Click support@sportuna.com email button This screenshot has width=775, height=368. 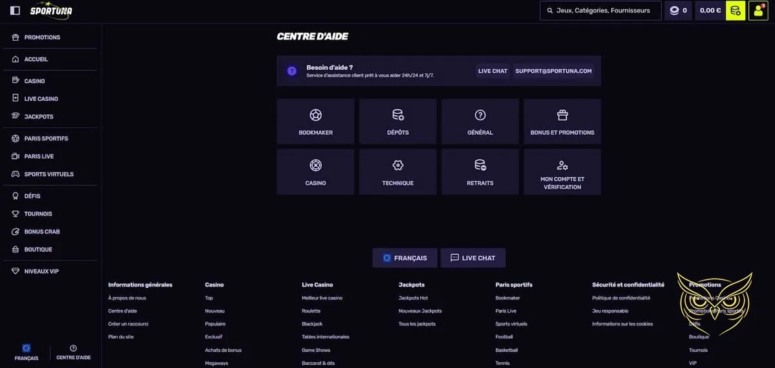pyautogui.click(x=554, y=71)
